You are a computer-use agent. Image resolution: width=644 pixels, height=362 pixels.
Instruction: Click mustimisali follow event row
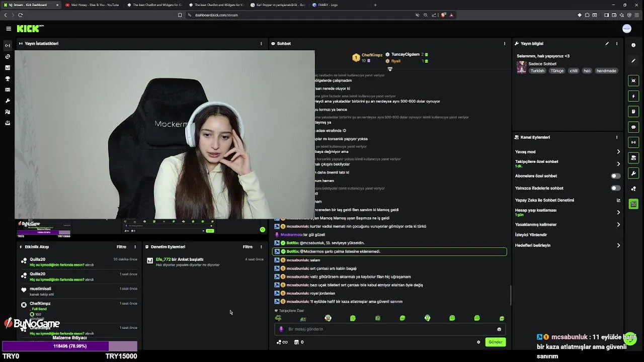[x=79, y=291]
